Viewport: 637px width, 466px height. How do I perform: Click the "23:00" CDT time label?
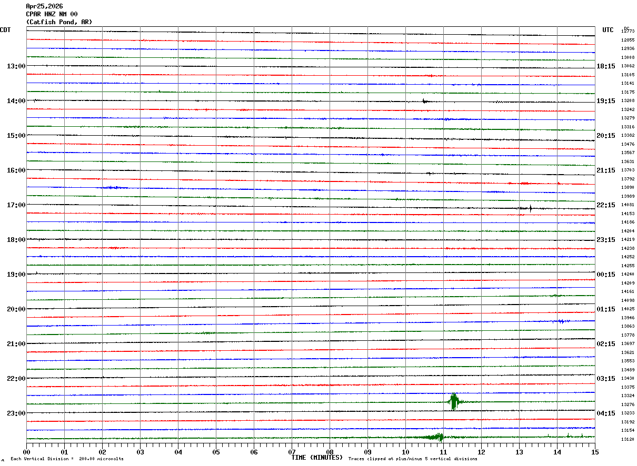[16, 413]
